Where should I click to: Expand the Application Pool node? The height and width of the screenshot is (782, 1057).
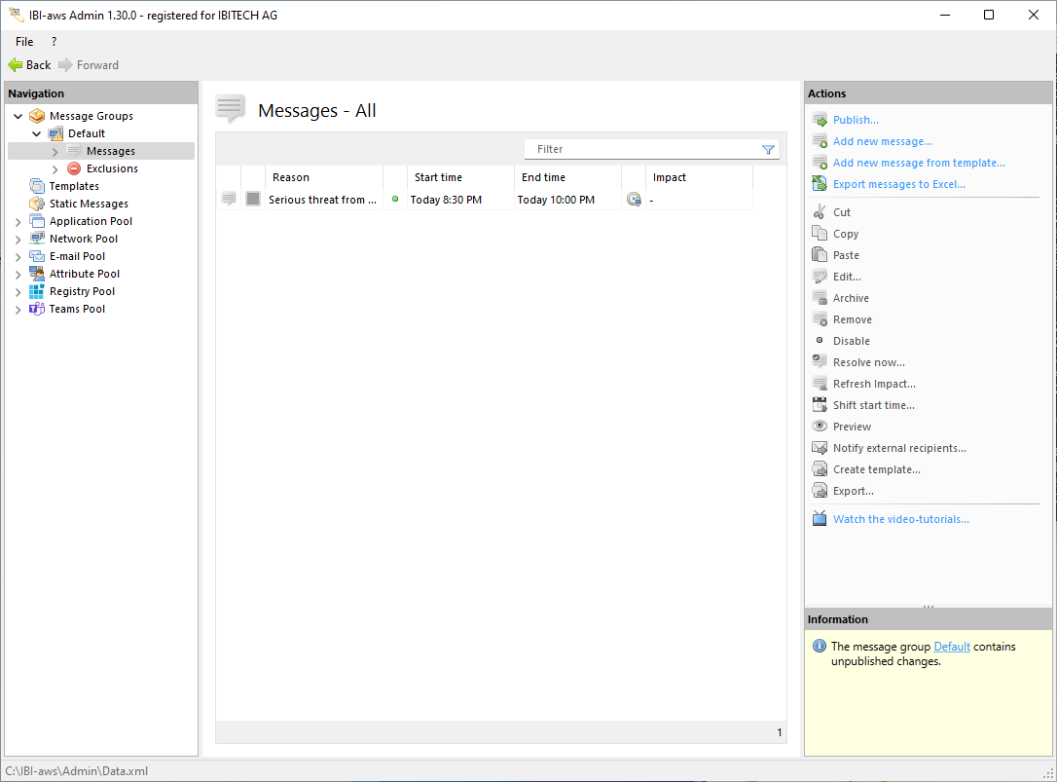(x=18, y=222)
